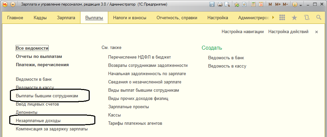Maximize the application window
Image resolution: width=327 pixels, height=137 pixels.
click(x=315, y=4)
